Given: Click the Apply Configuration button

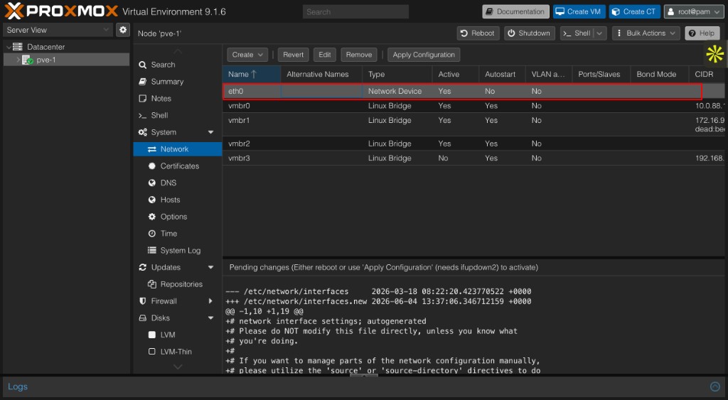Looking at the screenshot, I should [424, 55].
